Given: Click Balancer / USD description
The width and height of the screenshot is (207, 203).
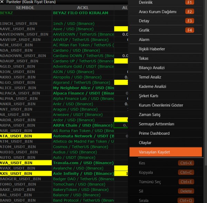Looking at the screenshot, I should (83, 195).
